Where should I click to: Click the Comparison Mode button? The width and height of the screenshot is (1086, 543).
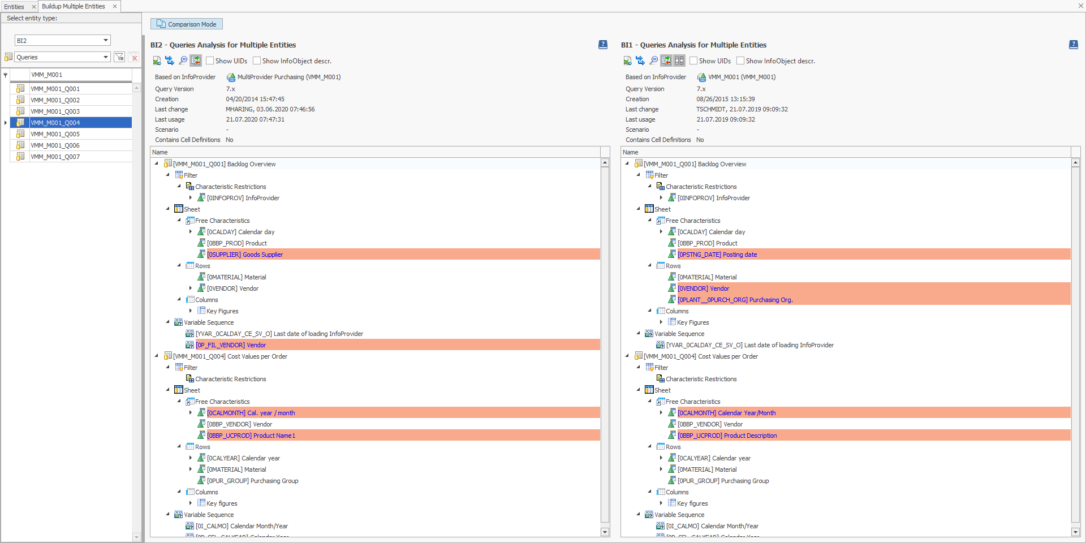(186, 24)
